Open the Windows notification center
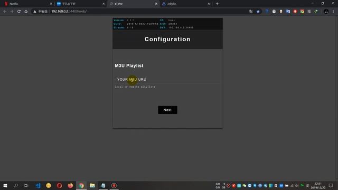 click(331, 185)
